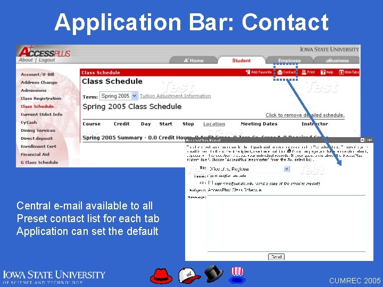
Task: Open Enrollment Cert item
Action: pyautogui.click(x=38, y=147)
